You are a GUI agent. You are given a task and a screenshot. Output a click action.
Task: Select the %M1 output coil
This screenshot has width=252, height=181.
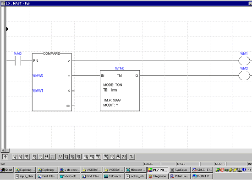[x=244, y=61]
